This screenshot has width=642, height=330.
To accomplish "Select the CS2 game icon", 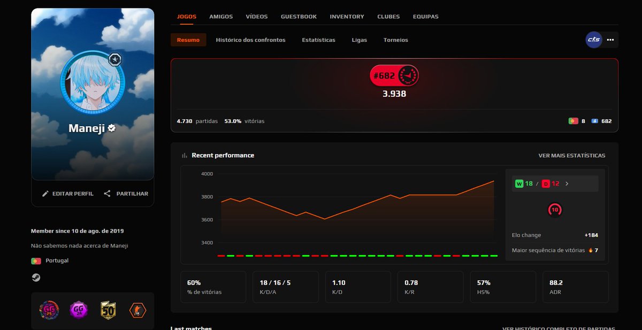I will (x=594, y=40).
